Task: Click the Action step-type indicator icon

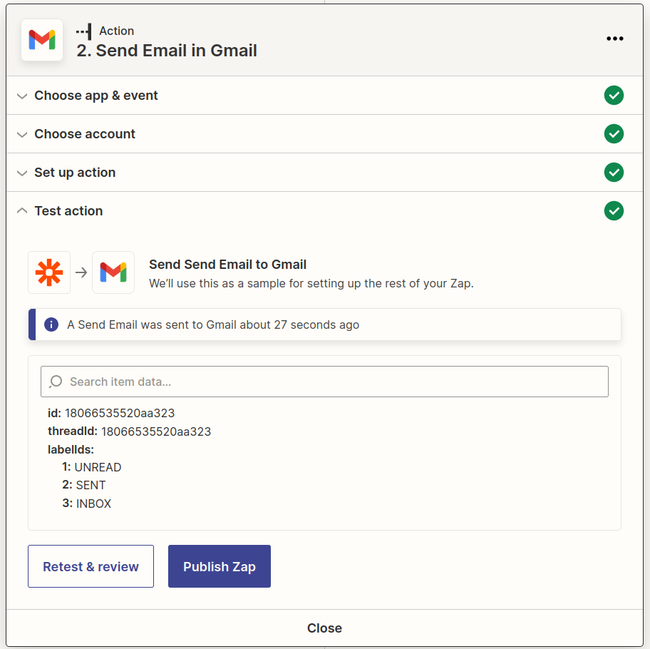Action: pyautogui.click(x=83, y=31)
